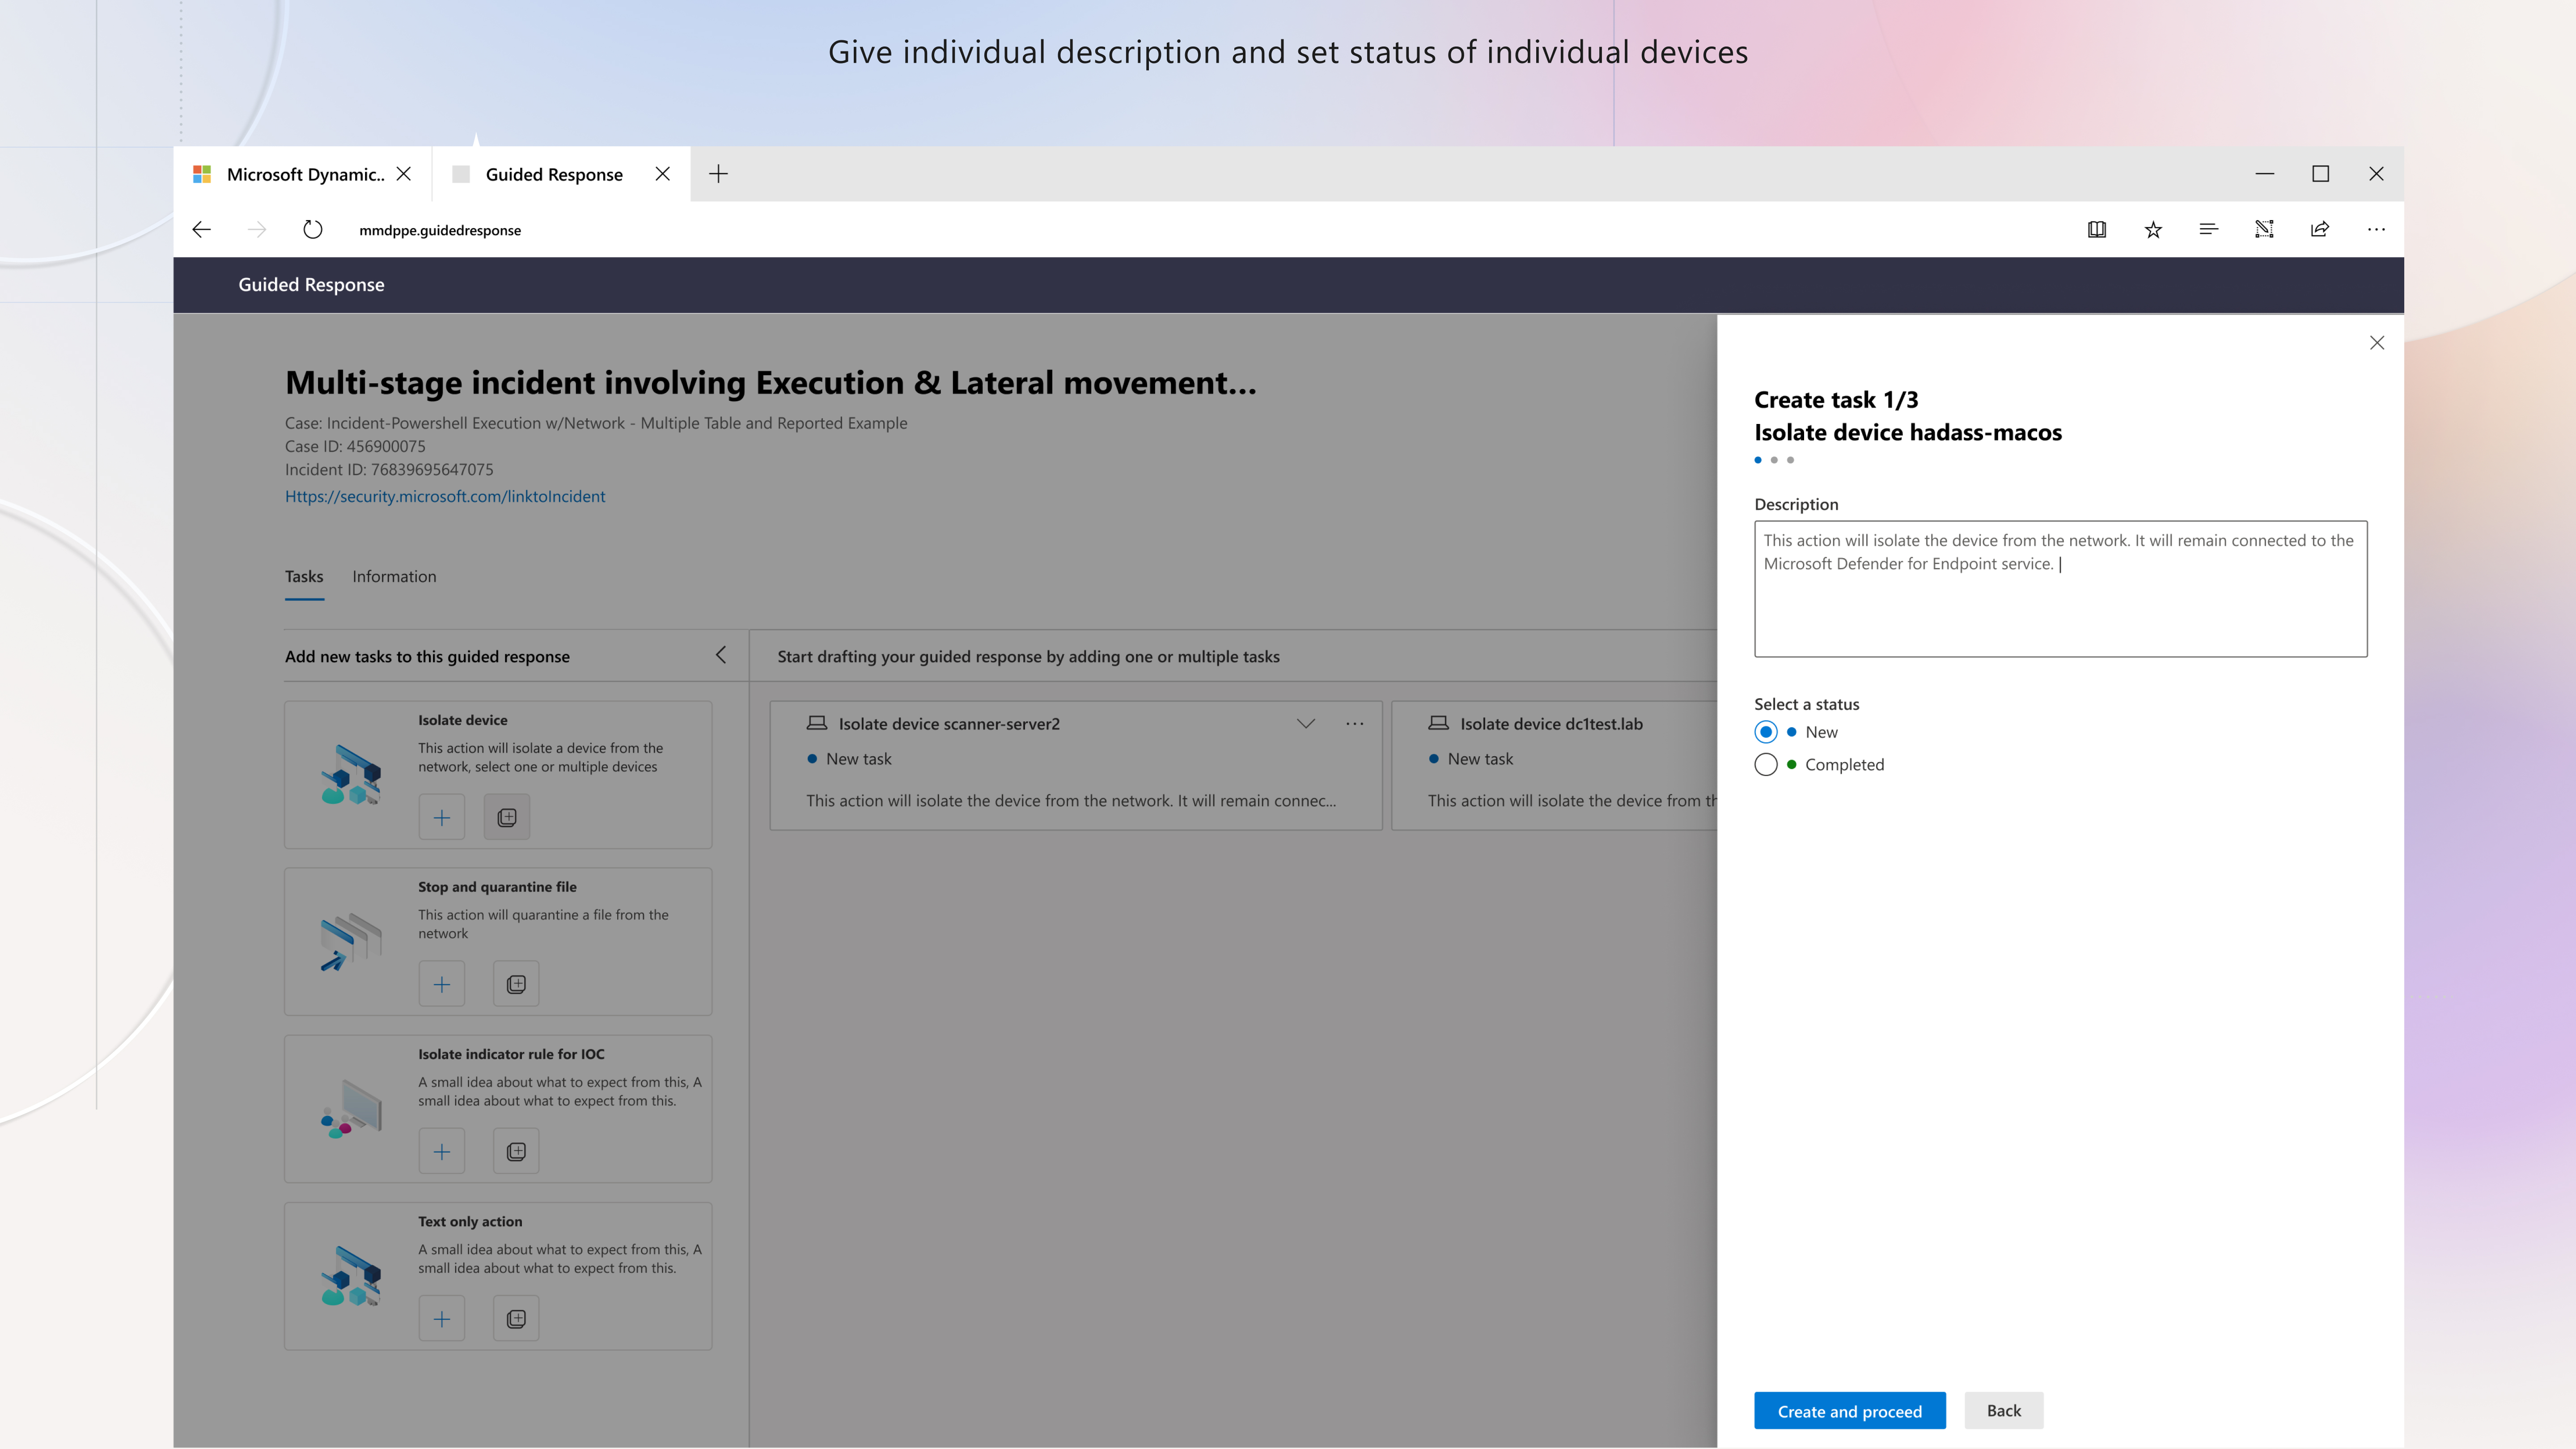The image size is (2576, 1449).
Task: Open reading view icon in toolbar
Action: [x=2097, y=230]
